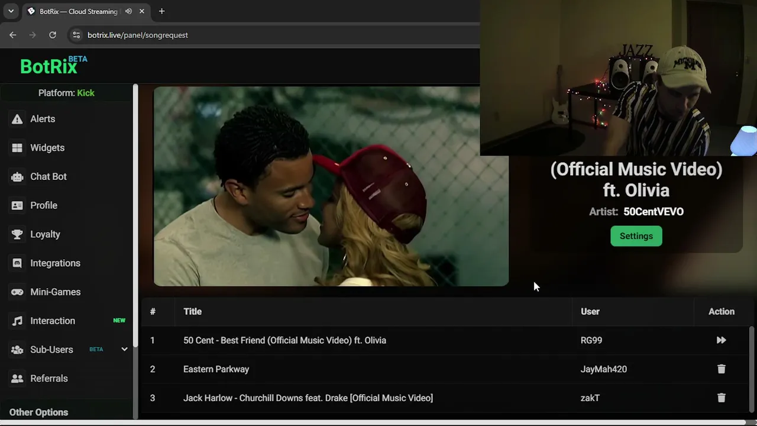Delete Eastern Parkway from the queue

tap(721, 369)
